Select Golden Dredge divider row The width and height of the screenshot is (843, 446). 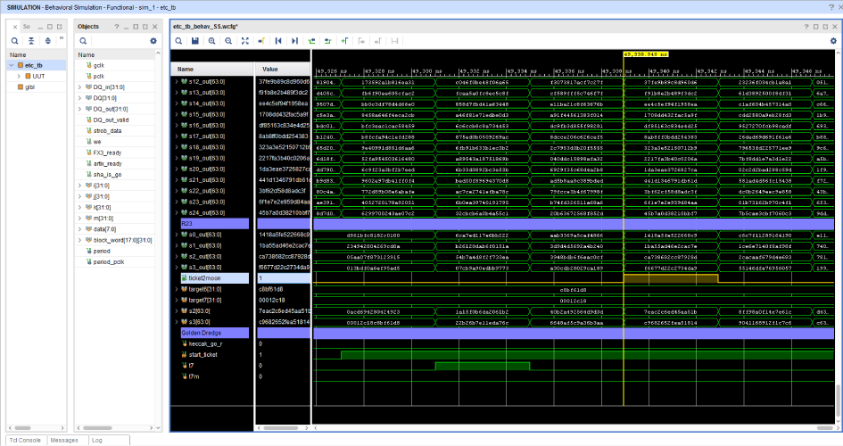(214, 333)
